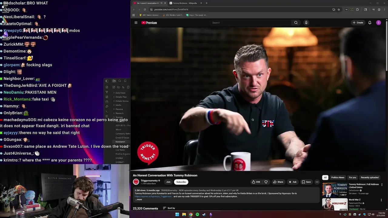The height and width of the screenshot is (218, 388).
Task: Open Obsidian from the taskbar
Action: tap(211, 214)
